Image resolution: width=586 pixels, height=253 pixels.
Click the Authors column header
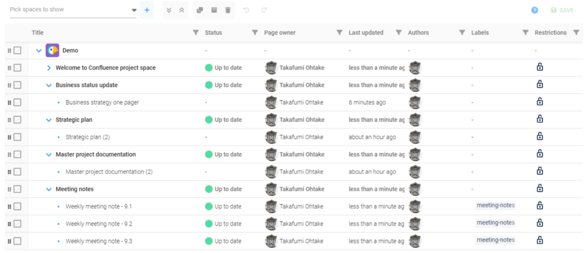tap(418, 33)
